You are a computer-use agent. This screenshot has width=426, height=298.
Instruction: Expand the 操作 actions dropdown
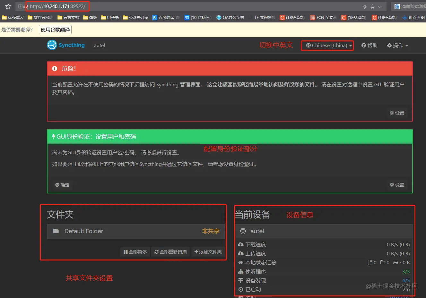click(x=397, y=46)
